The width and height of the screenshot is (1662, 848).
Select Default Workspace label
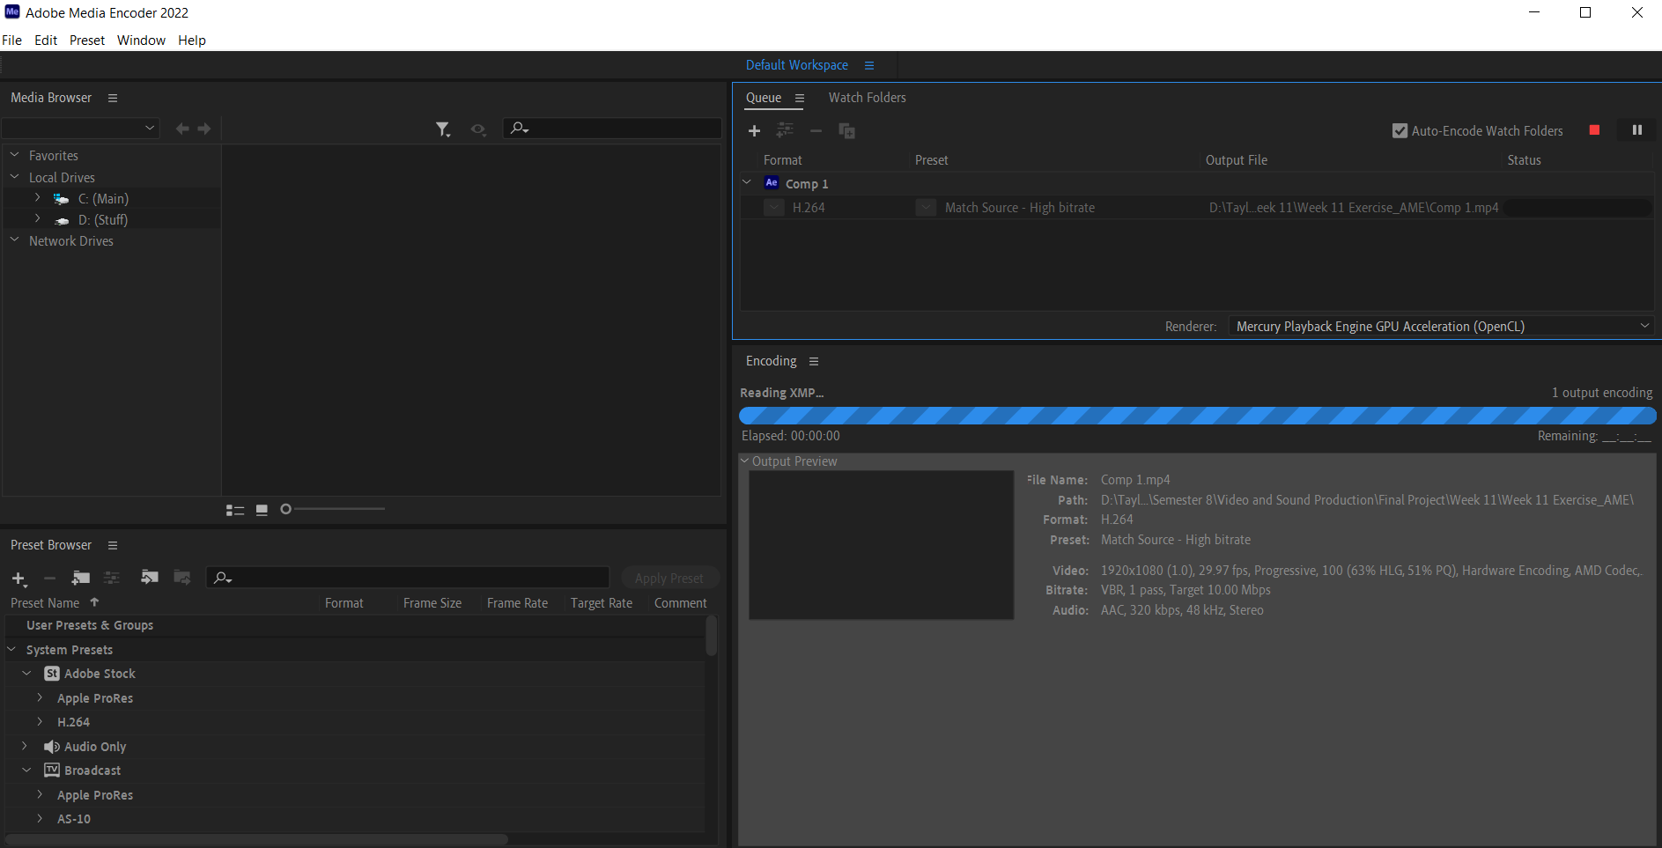(797, 65)
